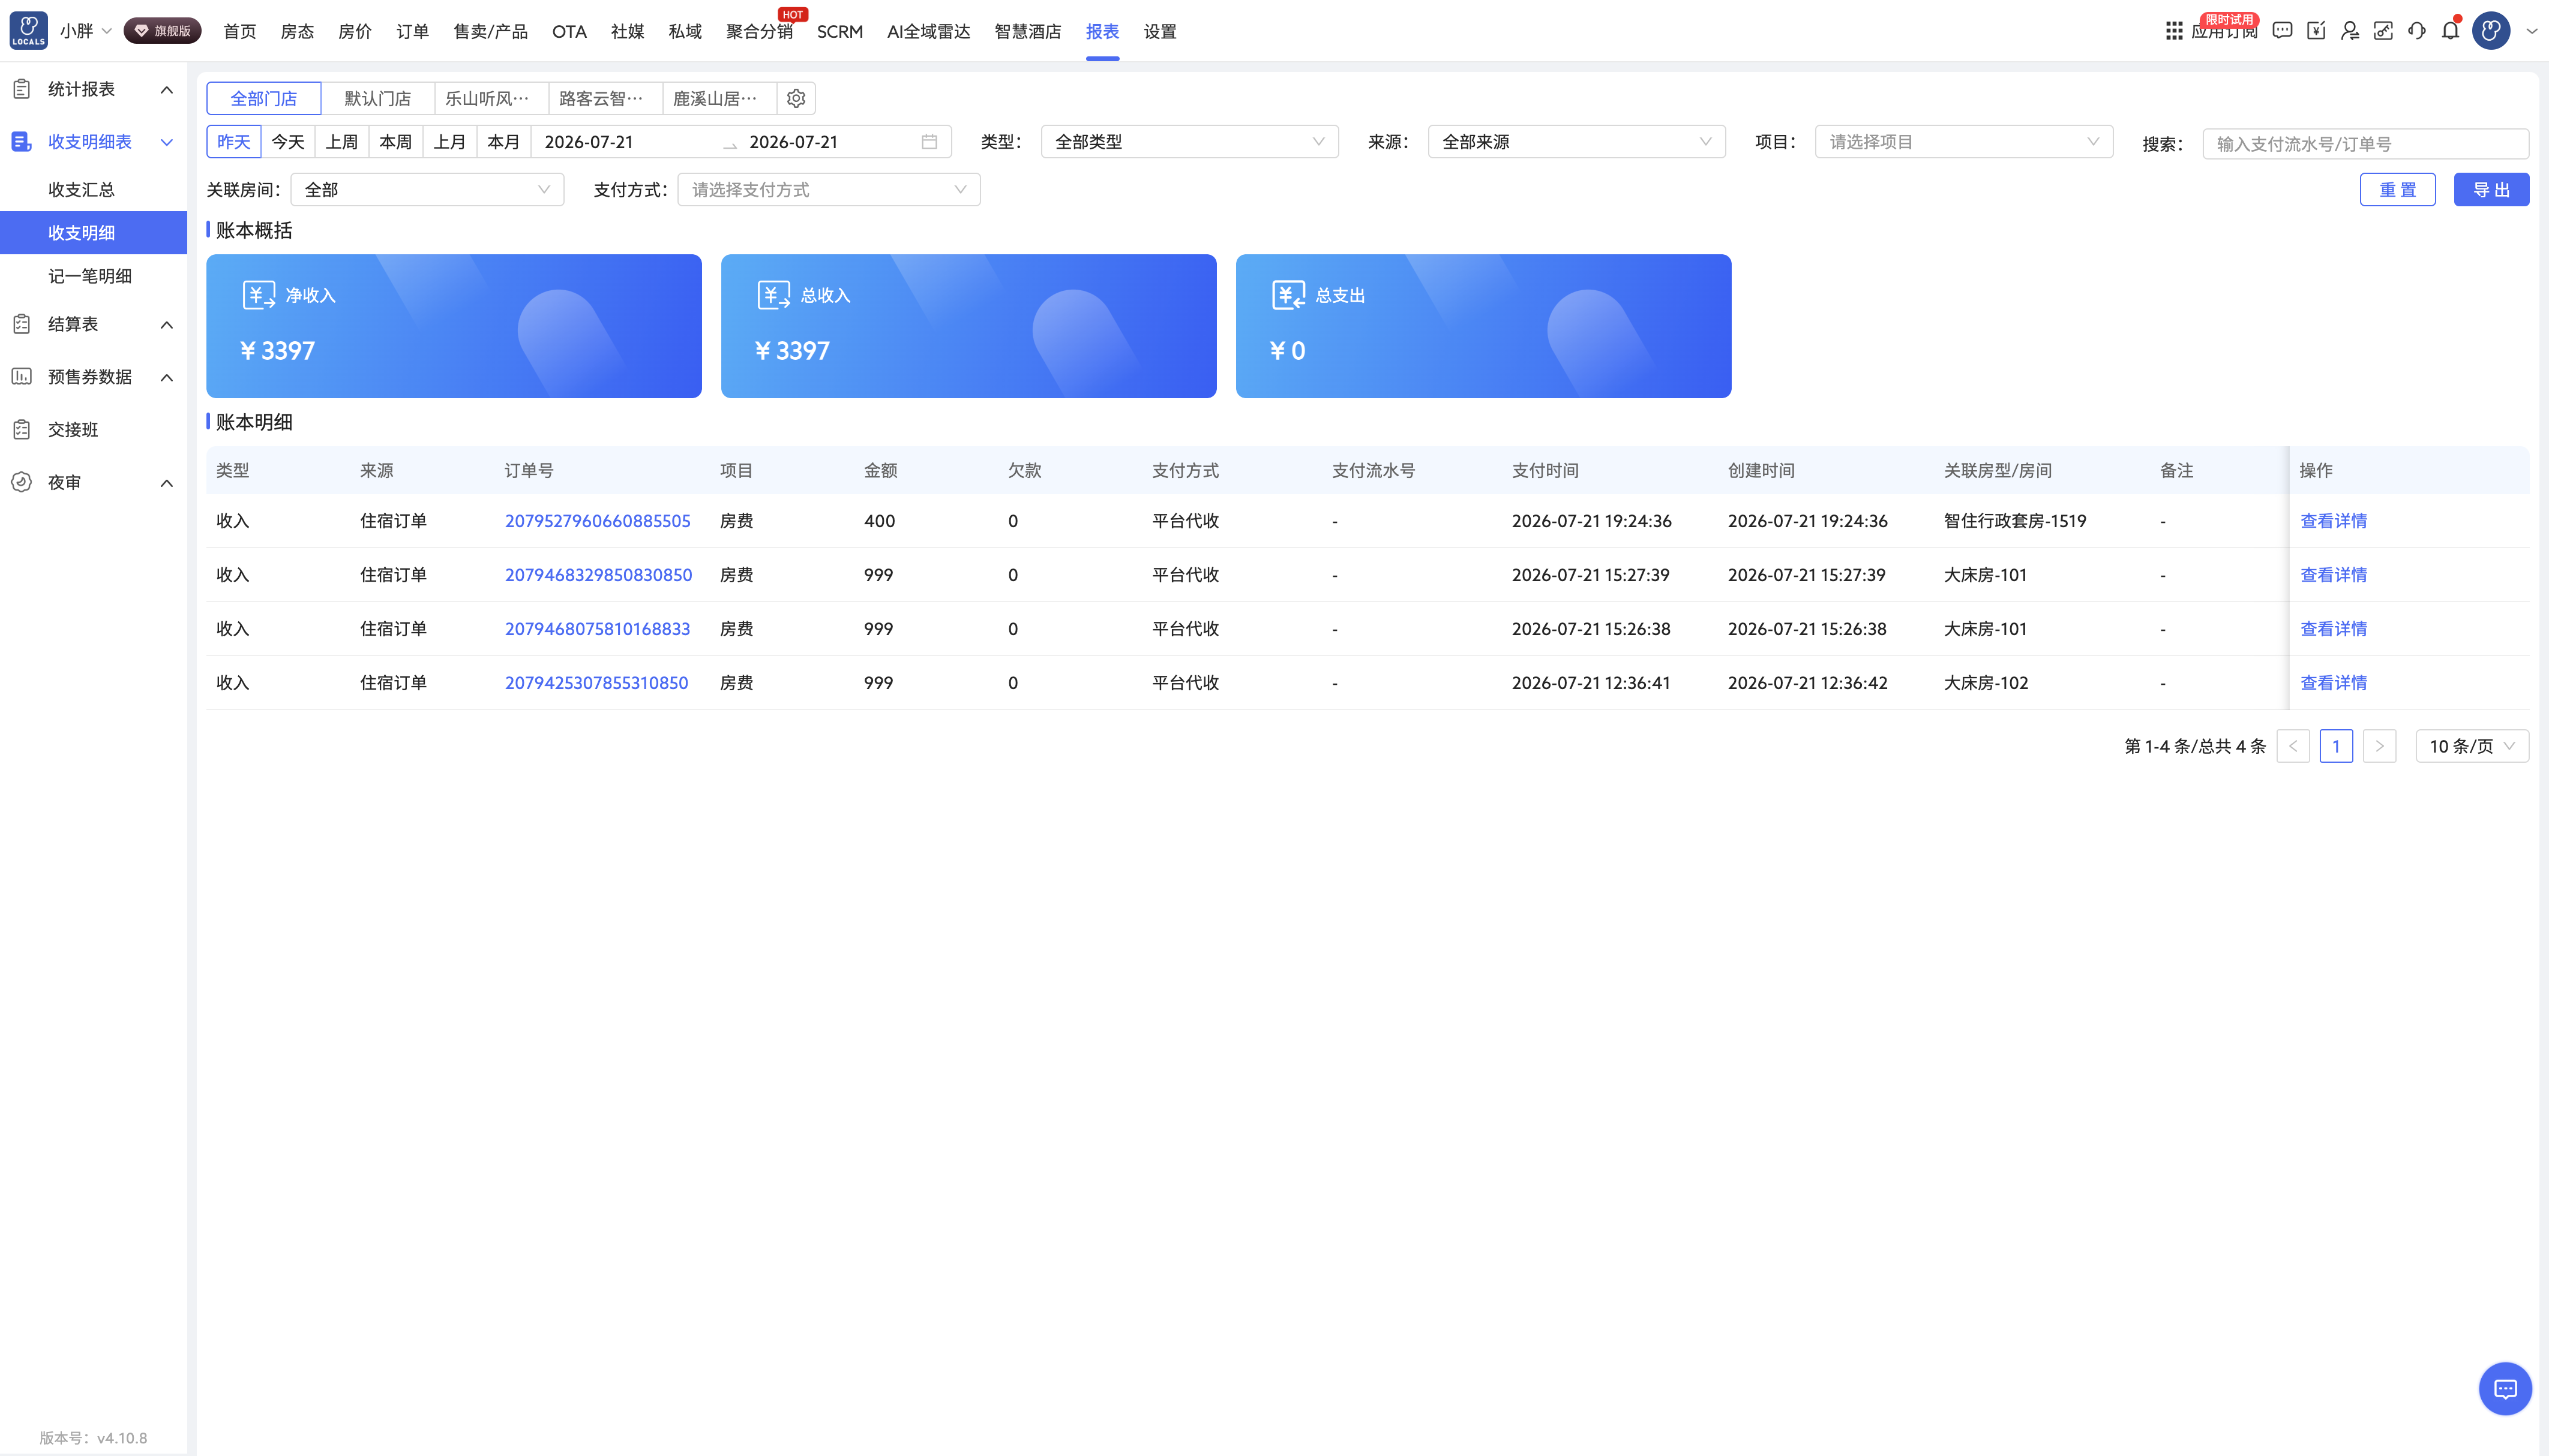Click the LOCALS logo icon

28,30
